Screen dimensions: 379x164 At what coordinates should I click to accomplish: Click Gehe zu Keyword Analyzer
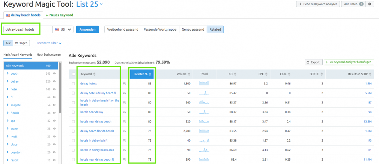tap(318, 4)
